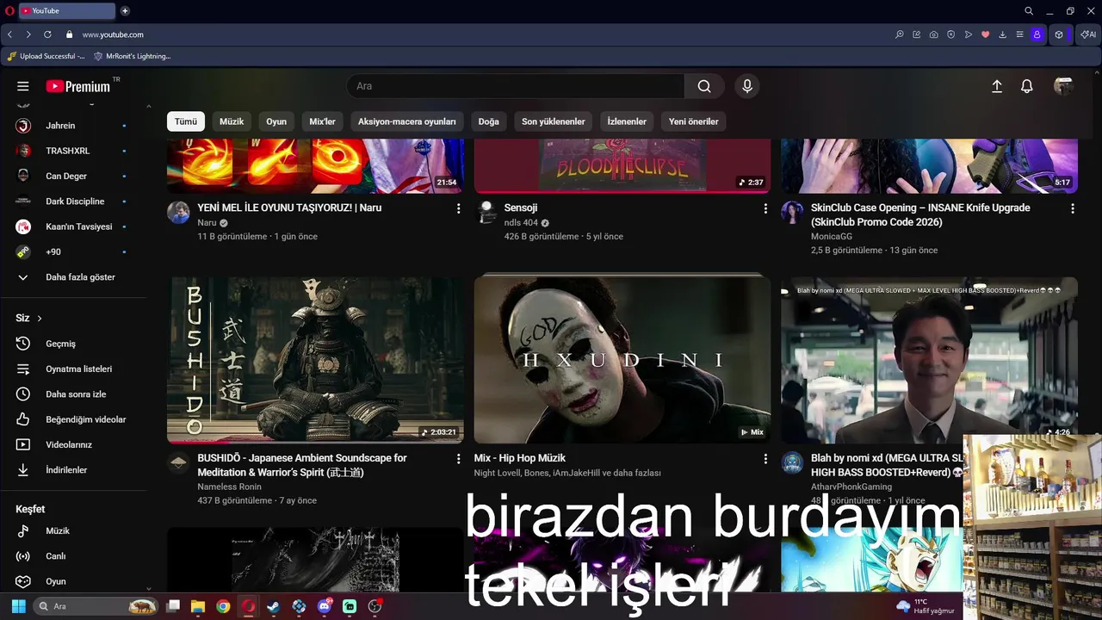Select the Mix'ler filter chip
This screenshot has width=1102, height=620.
(322, 121)
